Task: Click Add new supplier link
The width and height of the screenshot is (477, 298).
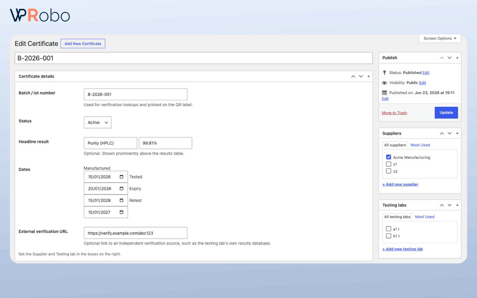Action: (x=400, y=184)
